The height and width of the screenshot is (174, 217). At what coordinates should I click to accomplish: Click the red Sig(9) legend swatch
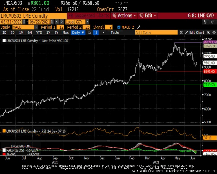pyautogui.click(x=4, y=154)
